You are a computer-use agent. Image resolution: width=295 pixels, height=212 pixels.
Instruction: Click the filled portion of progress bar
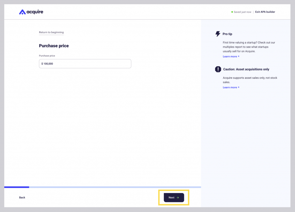point(17,187)
